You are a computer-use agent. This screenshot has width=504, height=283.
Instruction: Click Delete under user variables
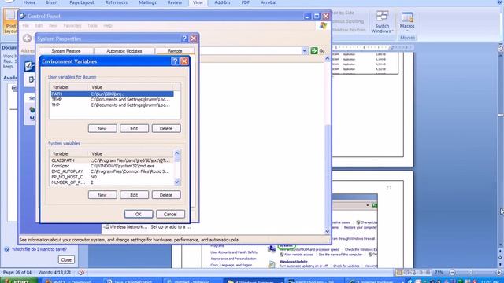pyautogui.click(x=166, y=128)
